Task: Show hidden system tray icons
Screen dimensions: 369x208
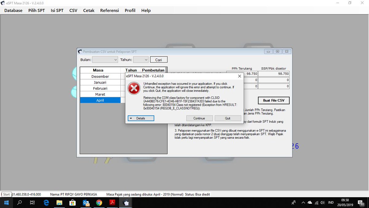Action: pos(304,203)
